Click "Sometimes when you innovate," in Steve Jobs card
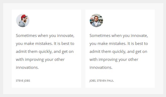Screen dimensions: 166x97 pos(45,36)
